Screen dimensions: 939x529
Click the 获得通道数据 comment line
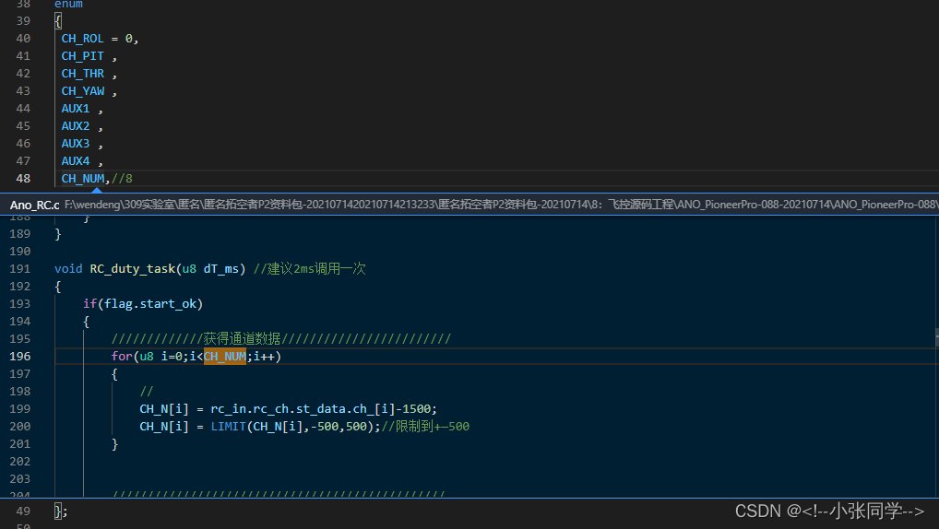point(280,339)
